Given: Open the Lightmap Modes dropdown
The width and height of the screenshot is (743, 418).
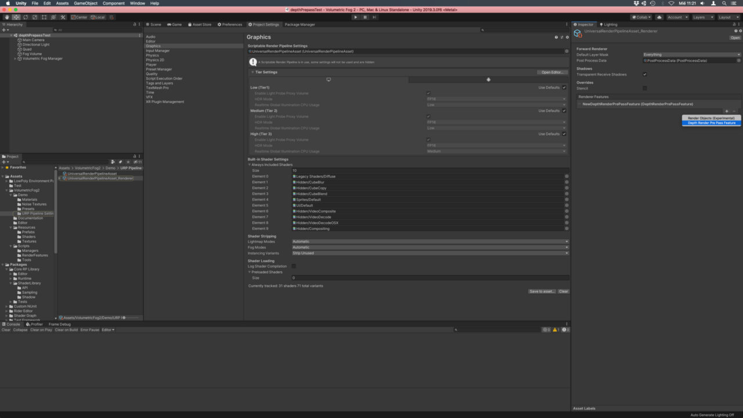Looking at the screenshot, I should (x=430, y=242).
